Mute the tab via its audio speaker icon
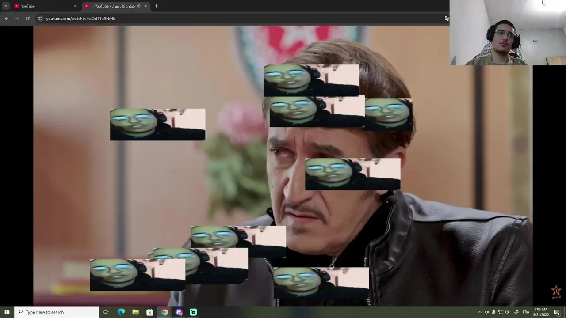 point(138,6)
